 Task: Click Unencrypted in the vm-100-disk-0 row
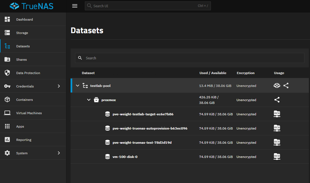tap(246, 157)
